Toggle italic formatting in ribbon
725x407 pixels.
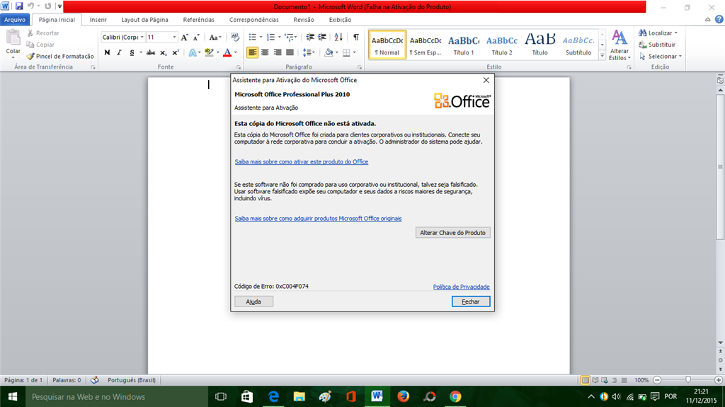[119, 52]
